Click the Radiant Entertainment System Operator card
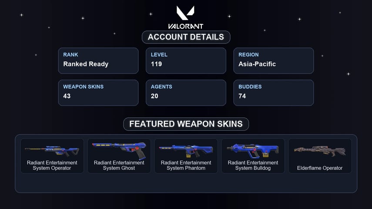Viewport: 372px width, 209px height. click(x=52, y=156)
